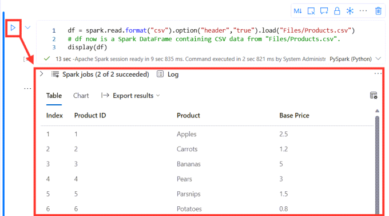Screen dimensions: 389x216
Task: Open the Log view
Action: click(x=173, y=74)
